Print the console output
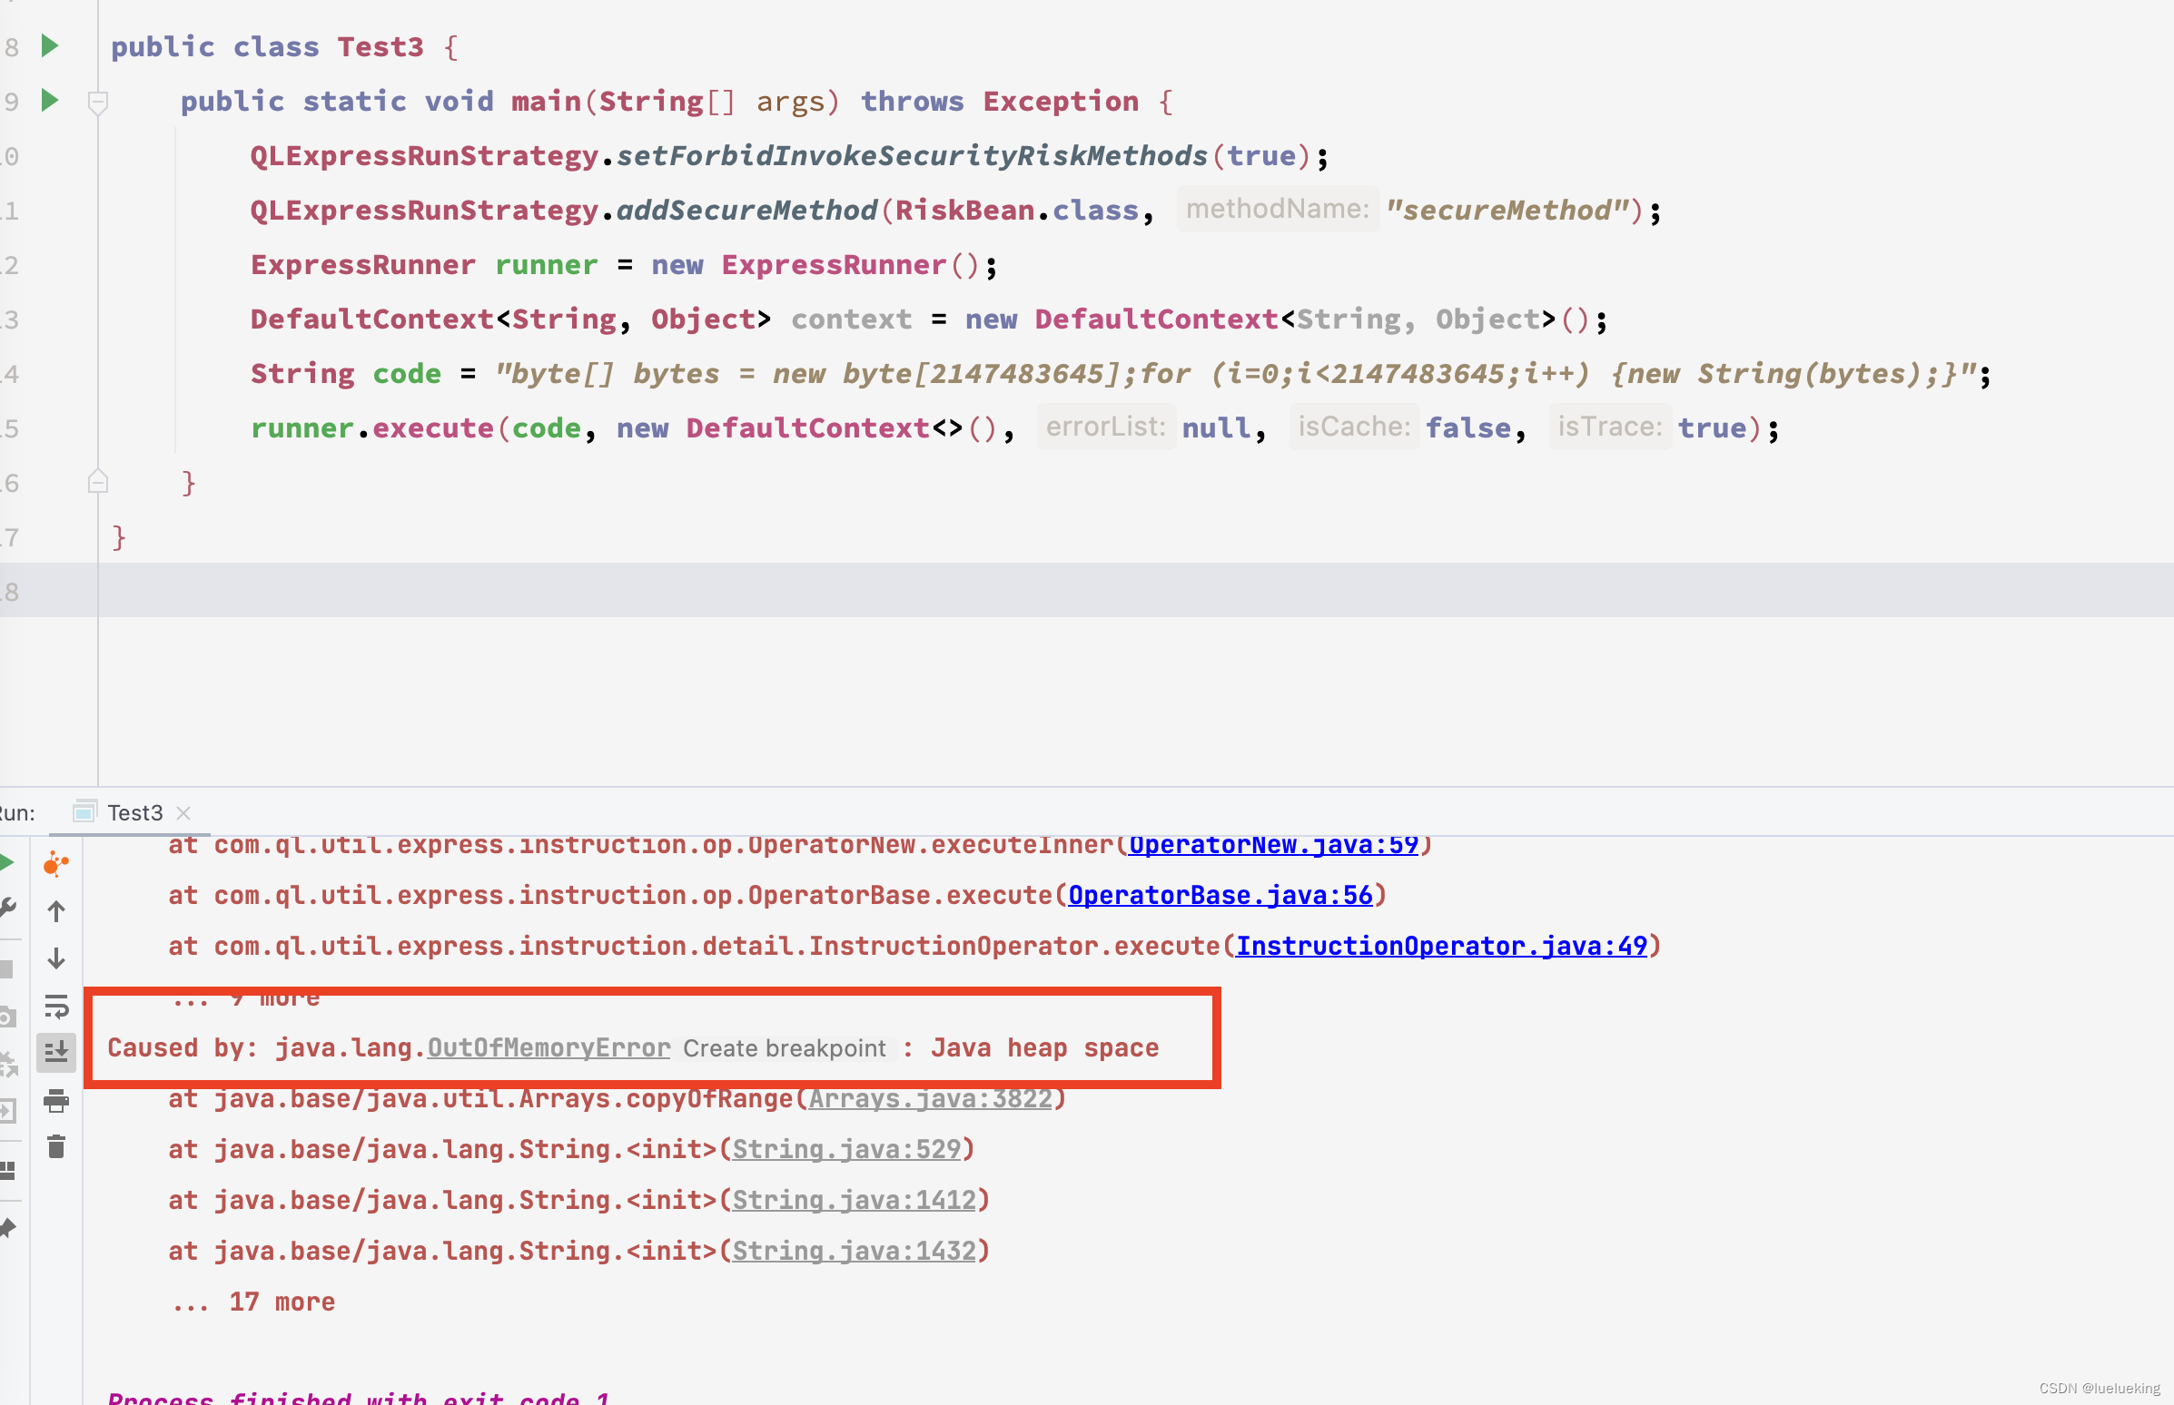The image size is (2174, 1405). point(55,1100)
